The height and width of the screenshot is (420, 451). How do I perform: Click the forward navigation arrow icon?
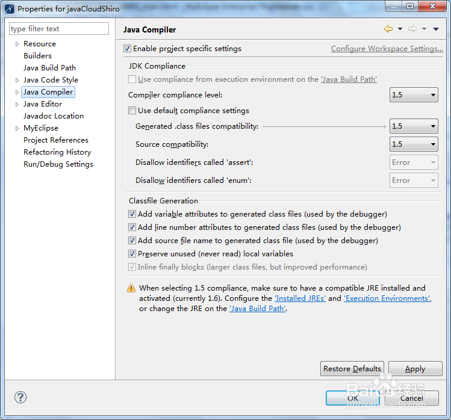click(x=412, y=29)
